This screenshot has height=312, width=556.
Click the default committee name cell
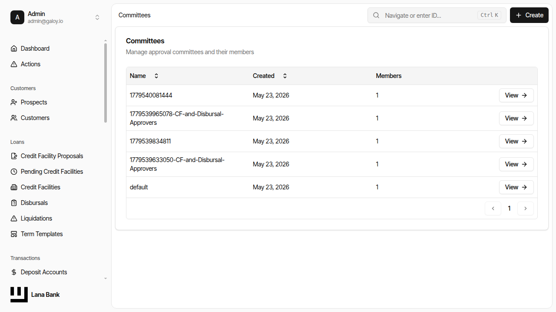click(x=188, y=187)
